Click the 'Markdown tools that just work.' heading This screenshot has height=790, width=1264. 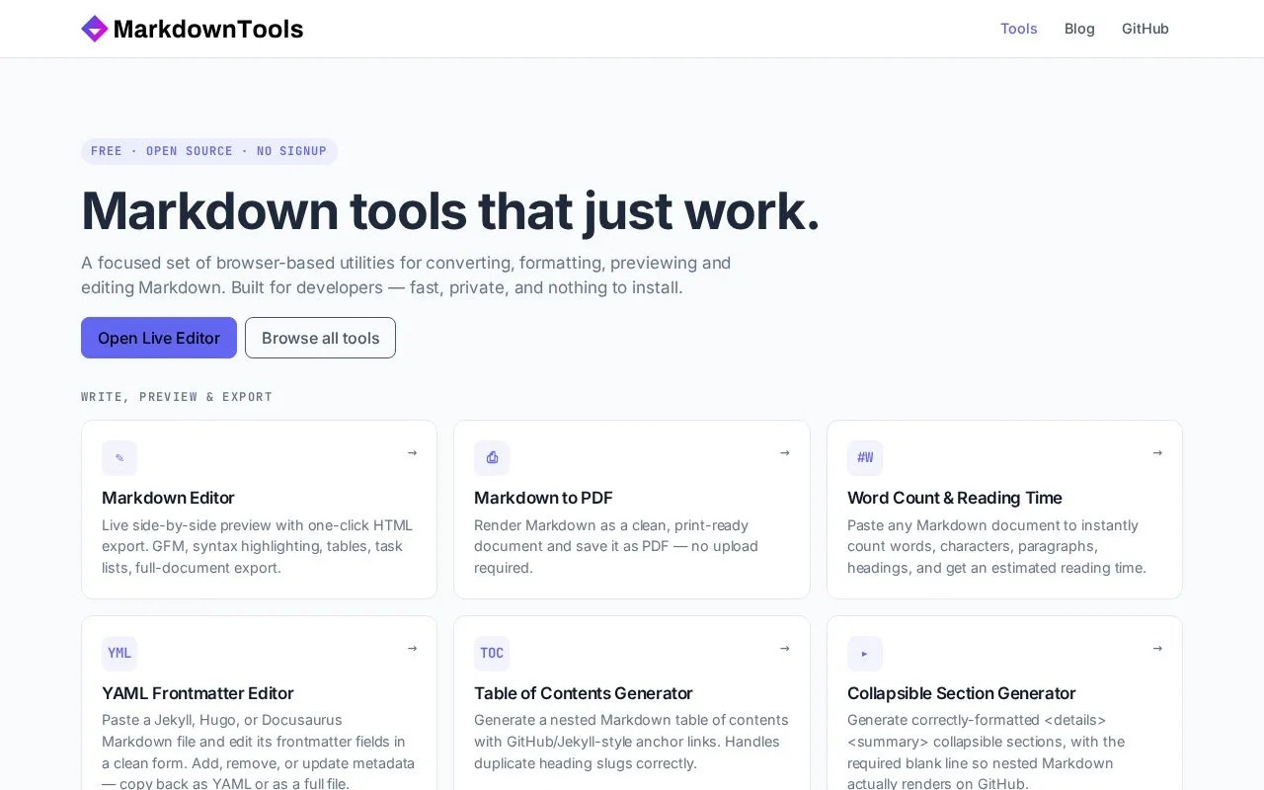coord(450,210)
